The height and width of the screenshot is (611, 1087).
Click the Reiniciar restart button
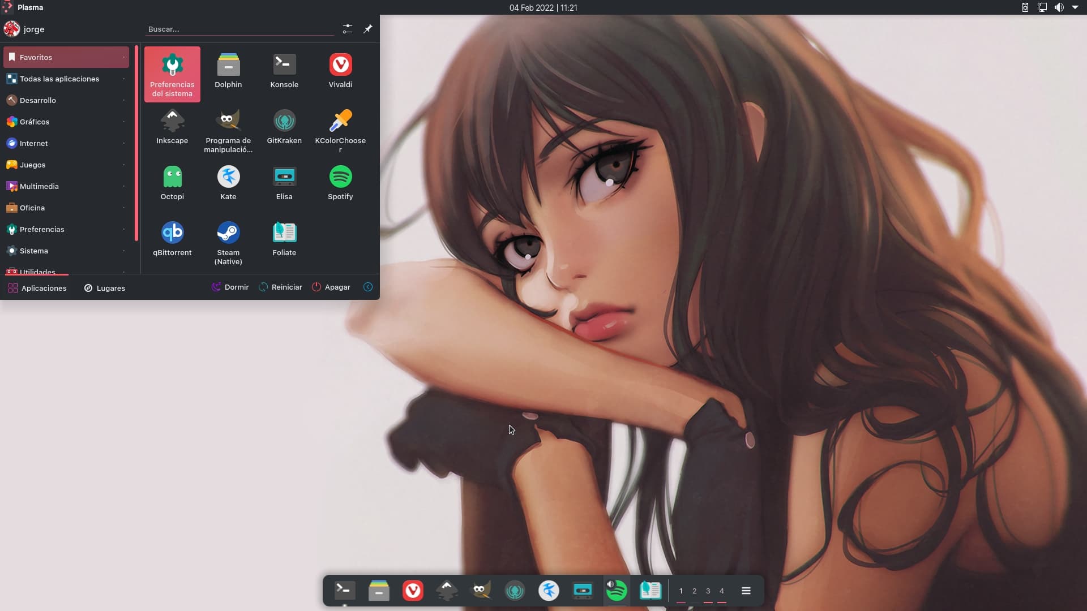click(x=280, y=287)
